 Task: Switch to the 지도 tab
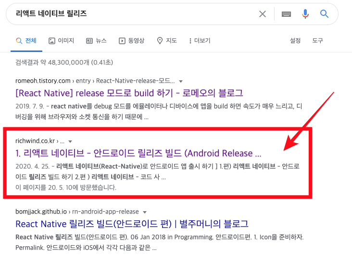[167, 40]
